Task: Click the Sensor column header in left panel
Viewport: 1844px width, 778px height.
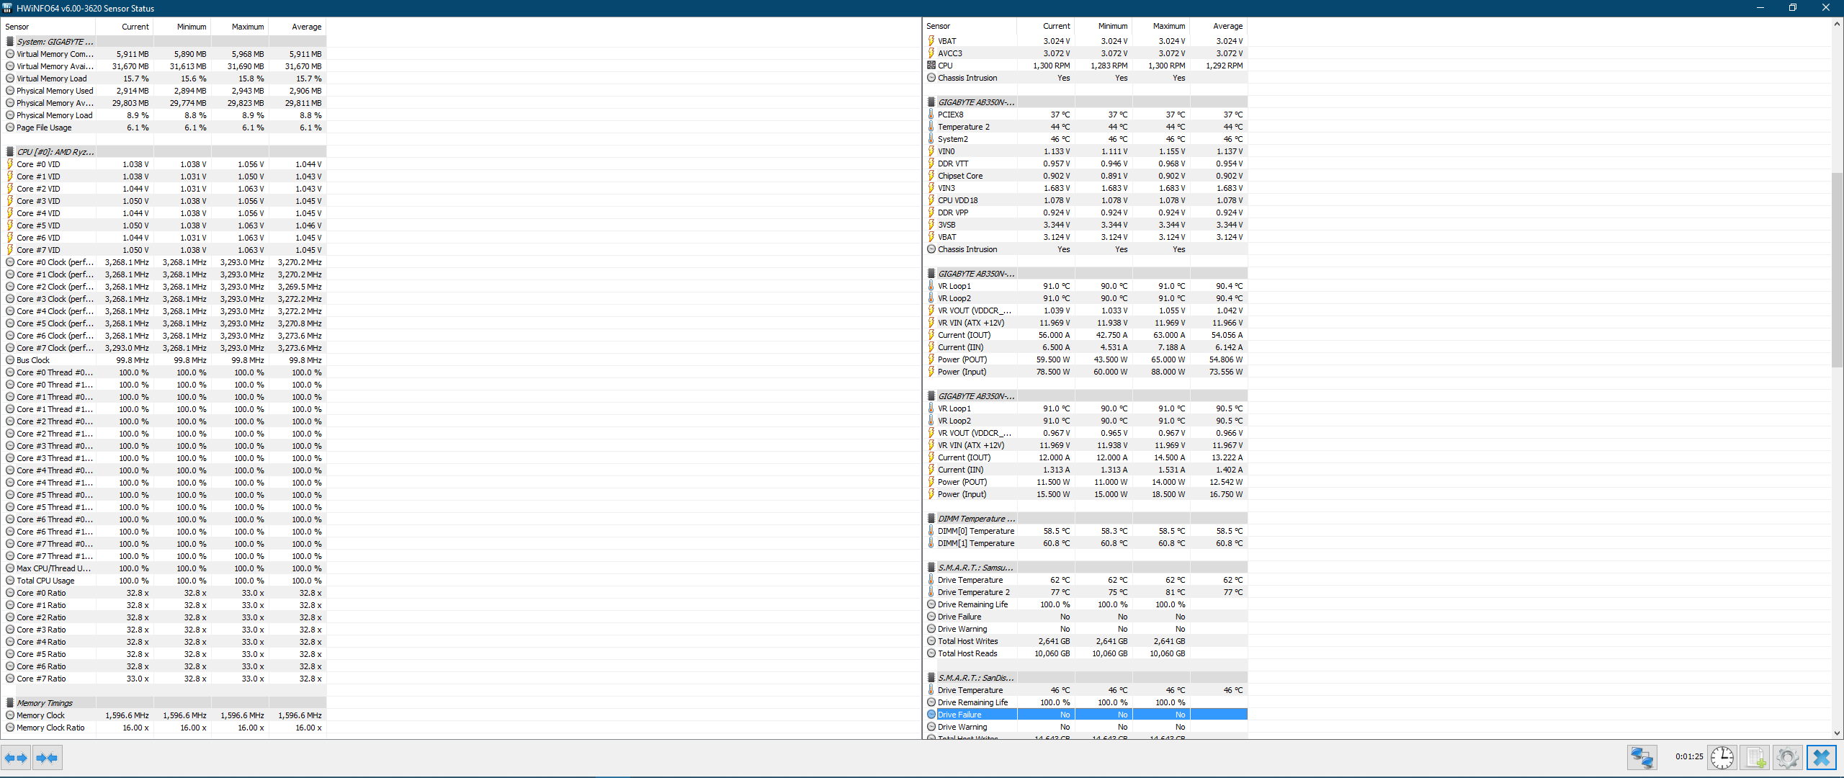Action: coord(17,27)
